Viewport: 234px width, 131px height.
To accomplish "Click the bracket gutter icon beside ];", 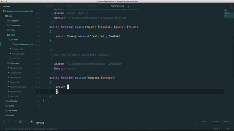I will tap(37, 91).
